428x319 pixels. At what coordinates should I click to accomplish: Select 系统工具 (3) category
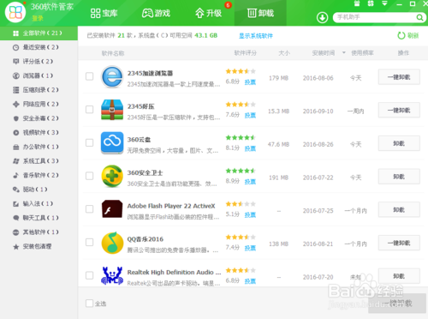[x=39, y=161]
